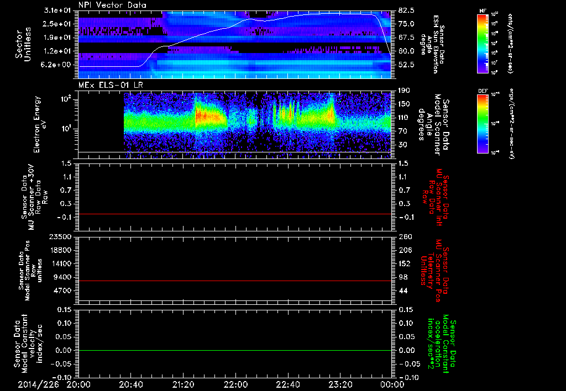Click the 'ergs/(cm**2-sr-sec-eV)' colorbar unit label

510,124
